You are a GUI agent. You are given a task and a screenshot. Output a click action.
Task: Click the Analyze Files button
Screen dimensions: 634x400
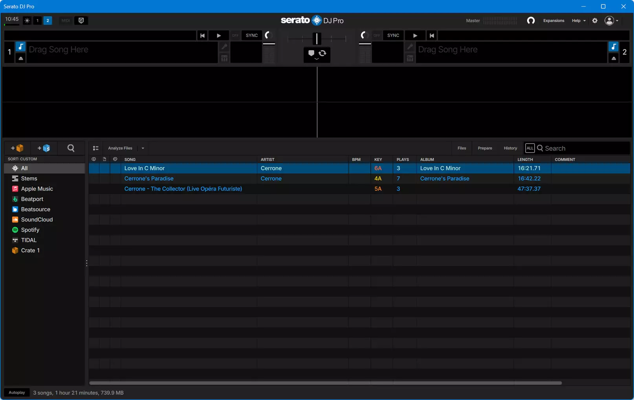[120, 148]
